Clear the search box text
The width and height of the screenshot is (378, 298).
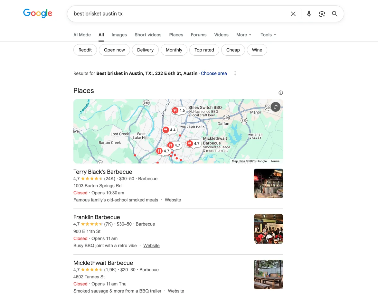pyautogui.click(x=293, y=14)
